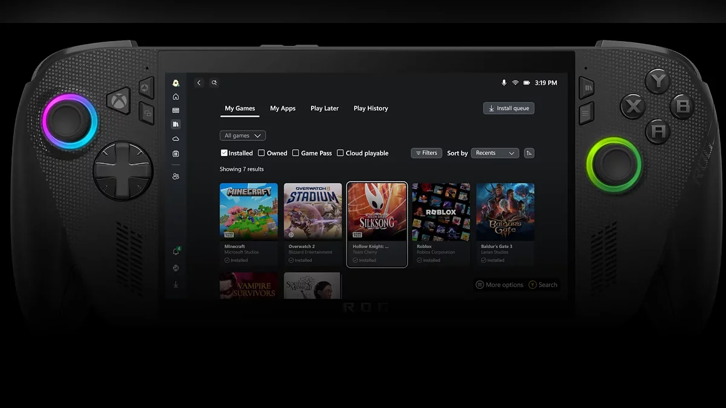
Task: Open the search icon next to back arrow
Action: coord(214,83)
